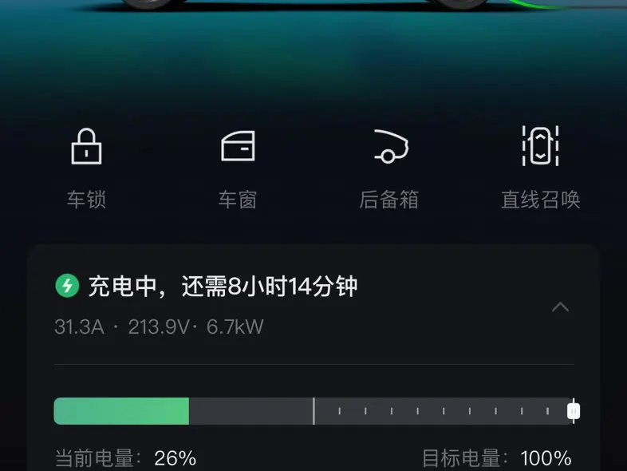627x471 pixels.
Task: Select the 车窗 text label
Action: point(238,200)
